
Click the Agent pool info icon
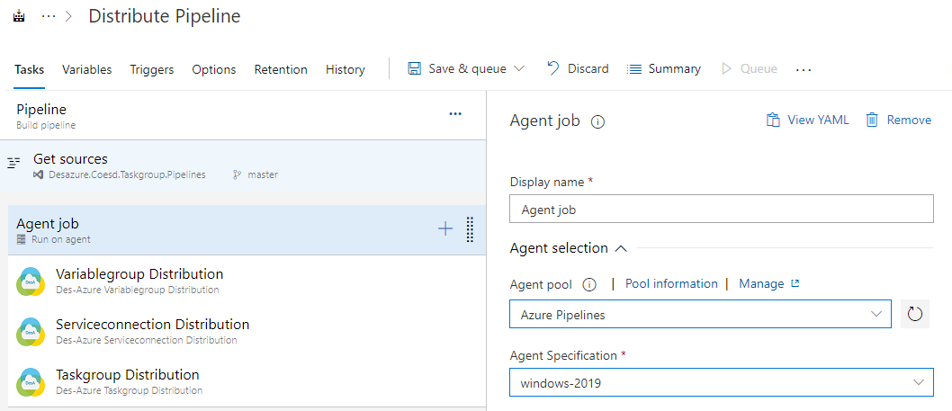[589, 284]
